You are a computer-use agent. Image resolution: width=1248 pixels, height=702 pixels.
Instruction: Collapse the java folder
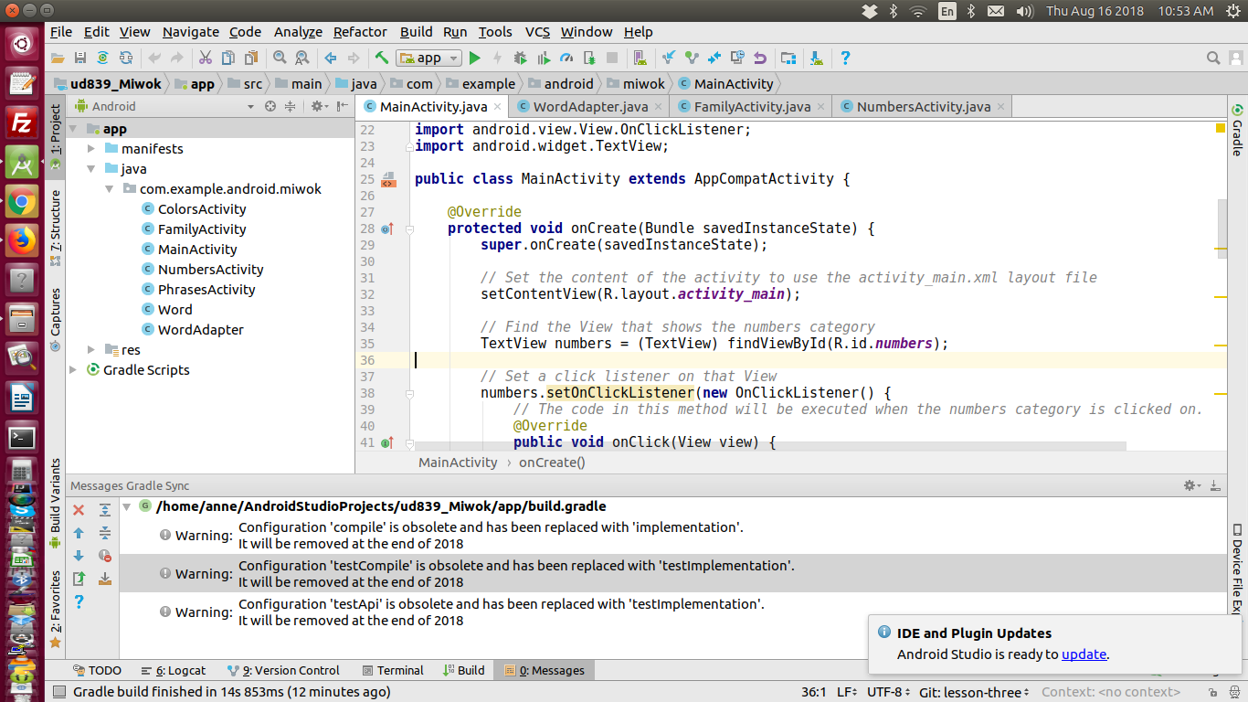coord(91,168)
